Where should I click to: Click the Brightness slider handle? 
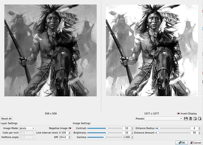[107, 133]
